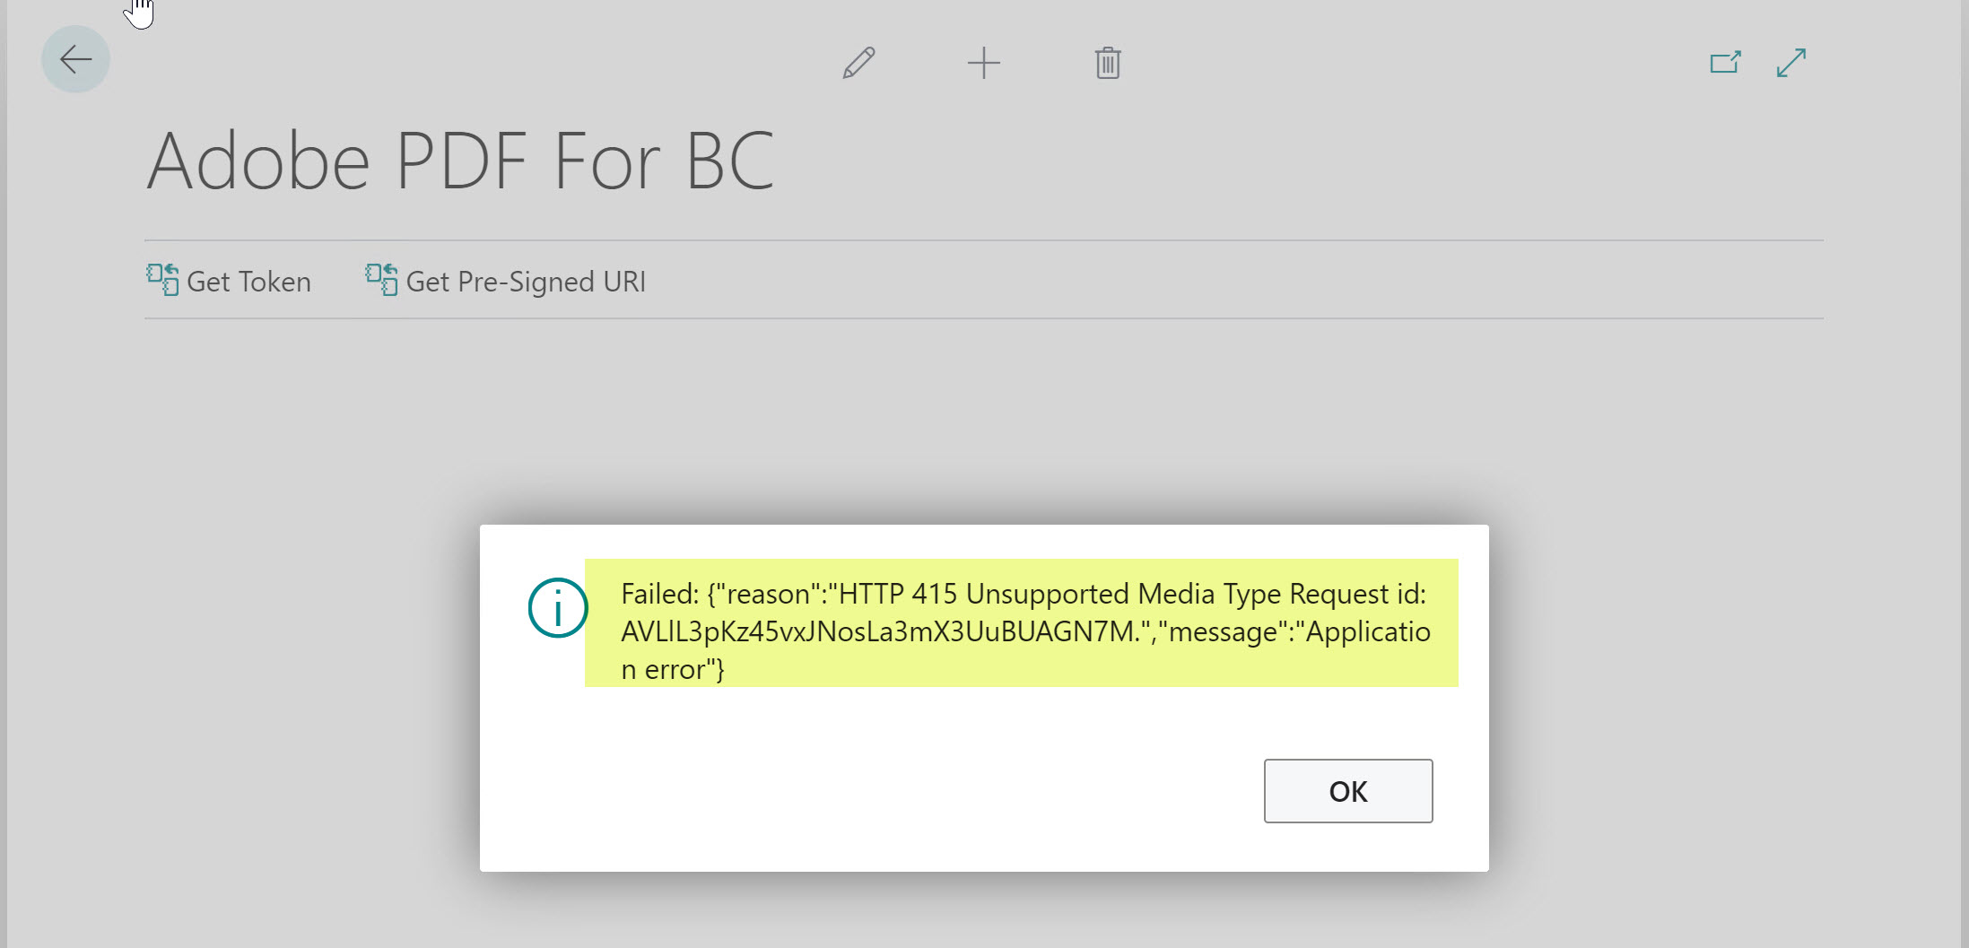Click the icon beside Get Pre-Signed URI
1969x948 pixels.
click(381, 280)
